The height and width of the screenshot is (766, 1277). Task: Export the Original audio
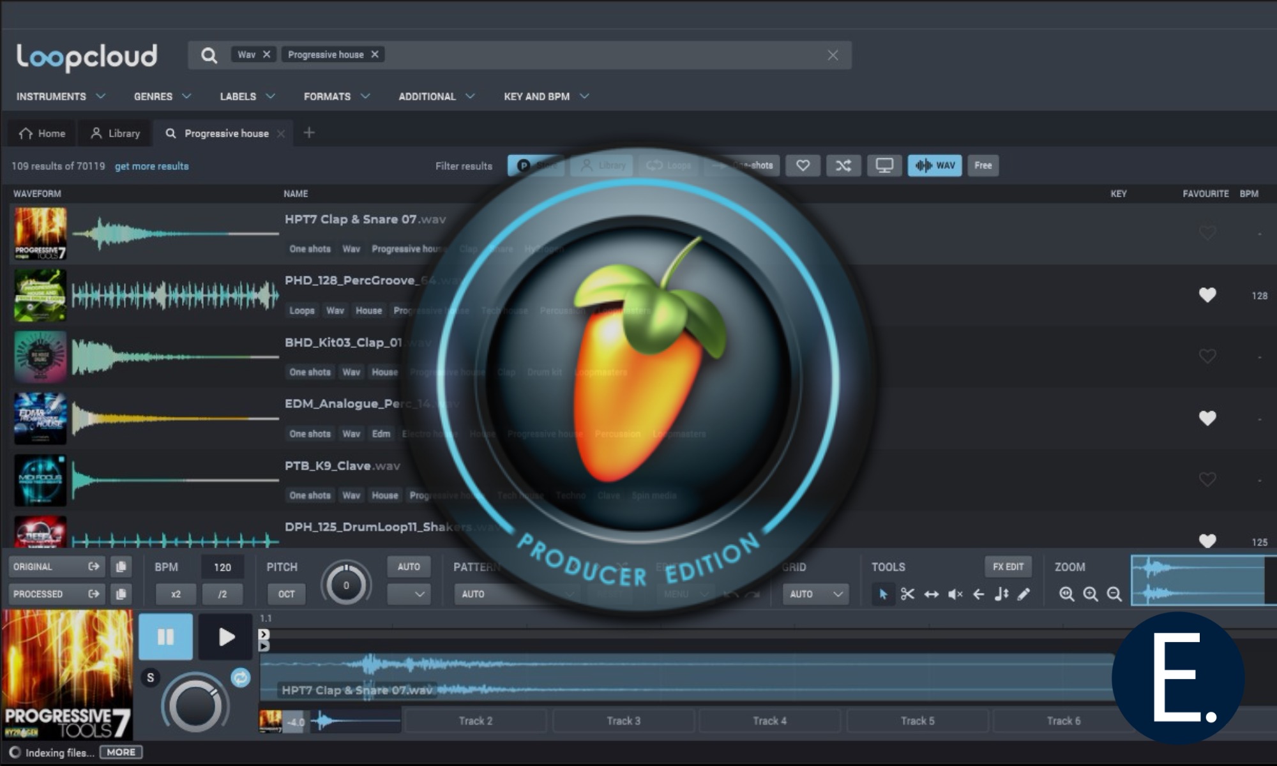coord(94,566)
